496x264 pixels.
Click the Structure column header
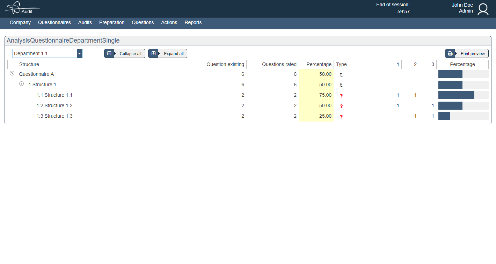[105, 64]
